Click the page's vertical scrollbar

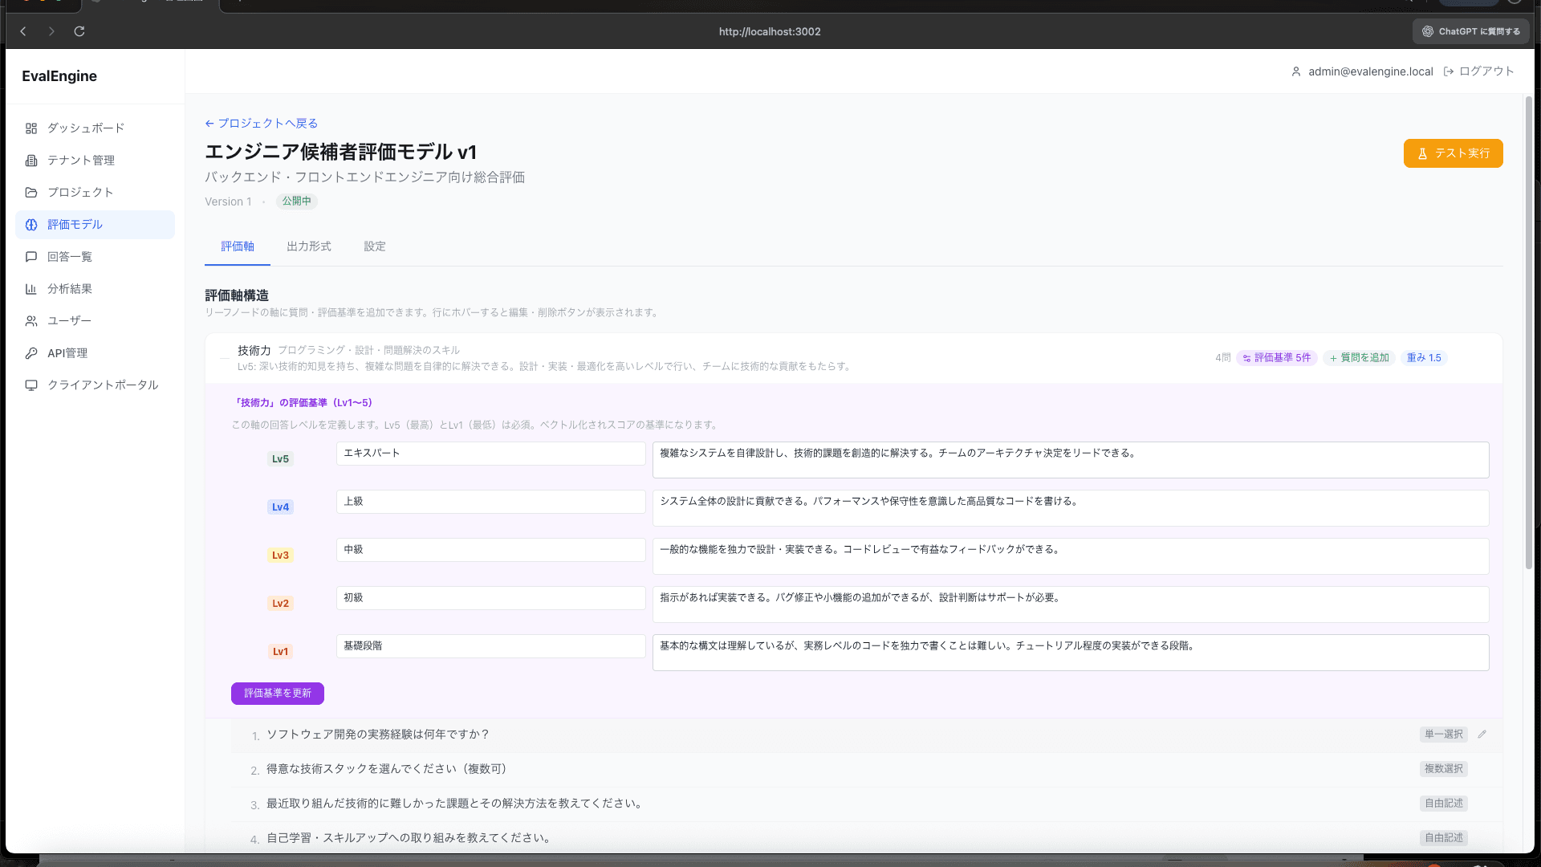tap(1529, 333)
